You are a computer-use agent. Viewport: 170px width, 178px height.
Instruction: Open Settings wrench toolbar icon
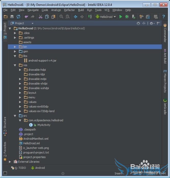(141, 17)
